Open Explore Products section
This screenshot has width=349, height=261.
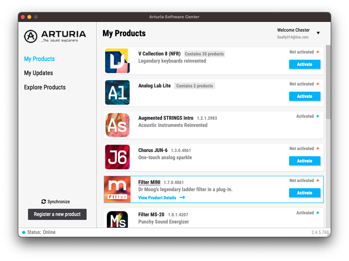pos(45,87)
